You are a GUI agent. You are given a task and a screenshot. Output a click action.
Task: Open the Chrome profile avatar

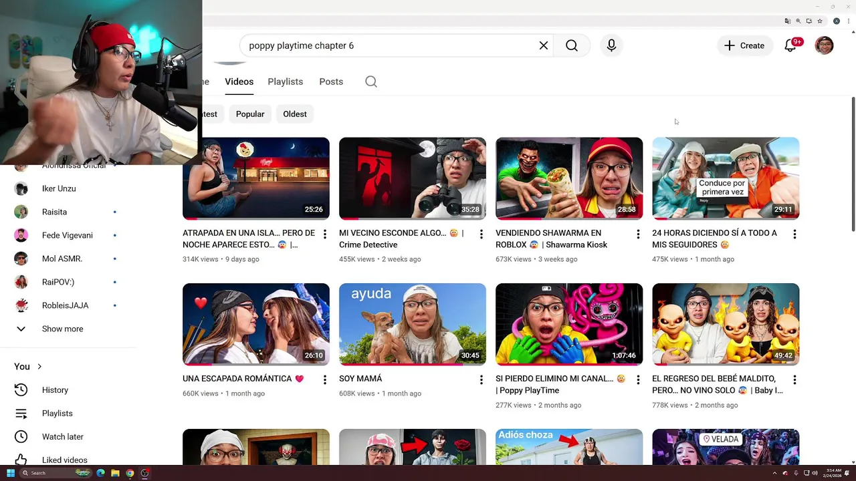[x=836, y=21]
